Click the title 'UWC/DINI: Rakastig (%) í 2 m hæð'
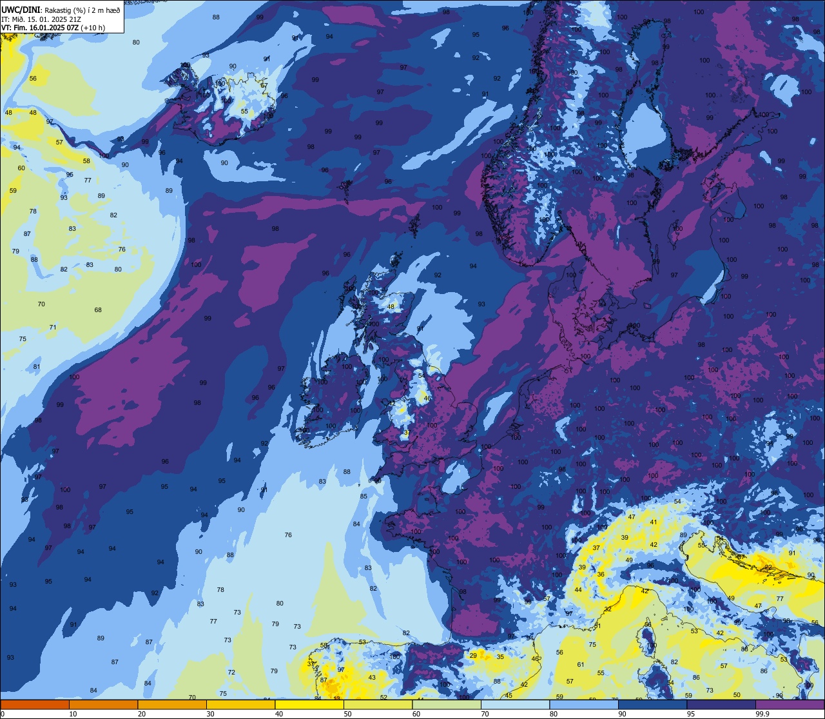This screenshot has height=719, width=825. point(61,10)
